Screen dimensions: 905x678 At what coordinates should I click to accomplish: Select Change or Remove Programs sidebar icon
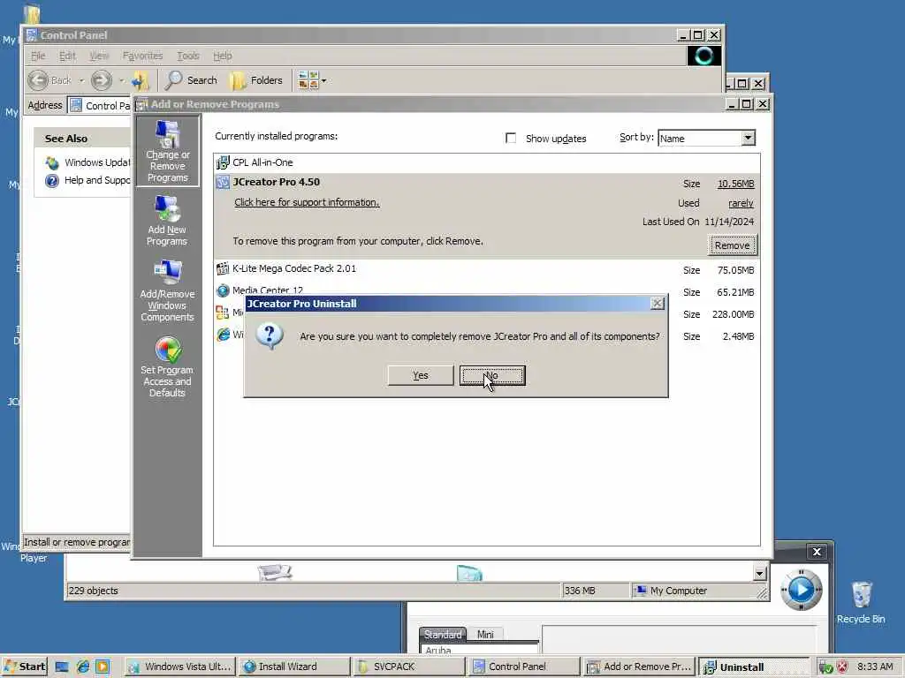[167, 151]
